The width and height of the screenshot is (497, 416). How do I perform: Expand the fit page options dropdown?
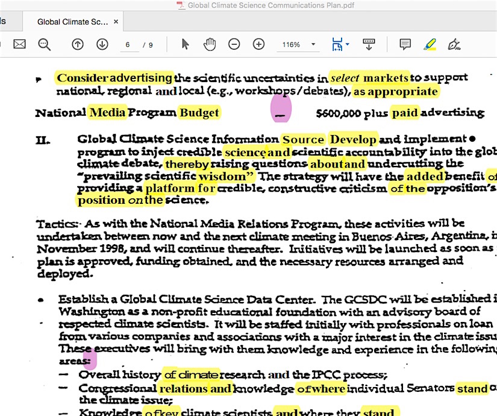pyautogui.click(x=340, y=44)
